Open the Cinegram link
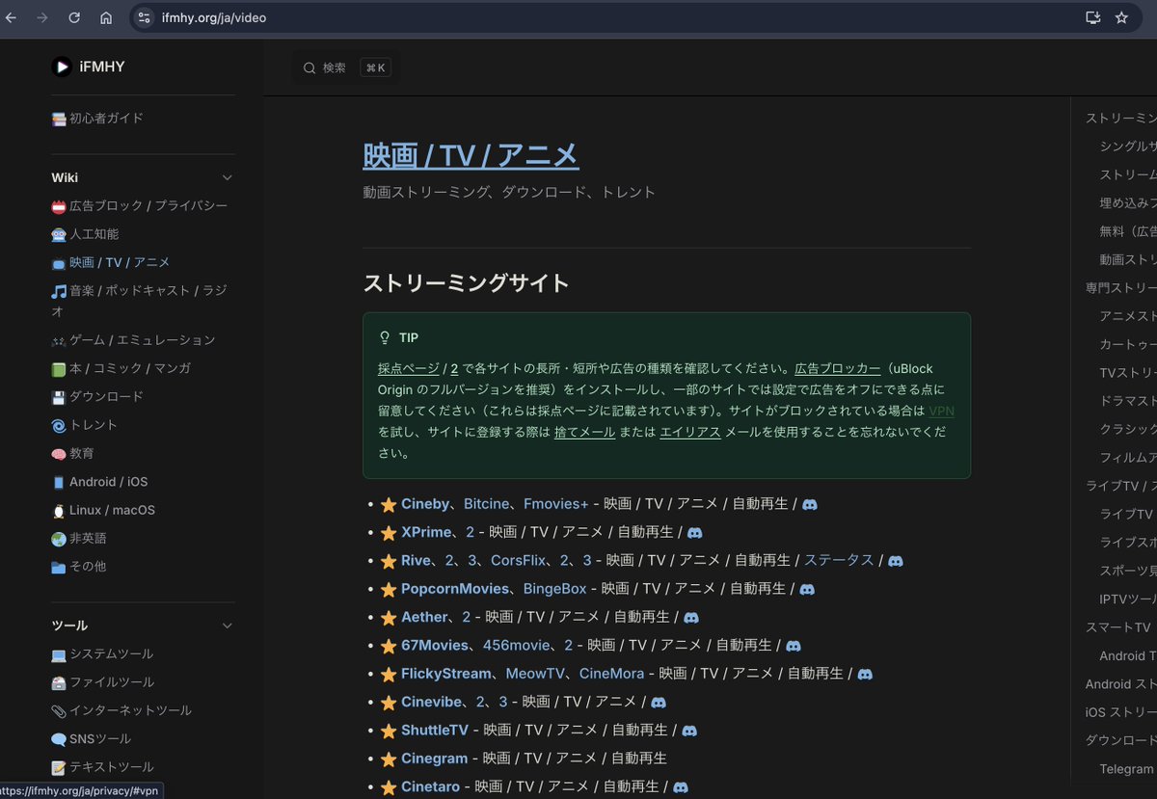Viewport: 1157px width, 799px height. coord(434,759)
